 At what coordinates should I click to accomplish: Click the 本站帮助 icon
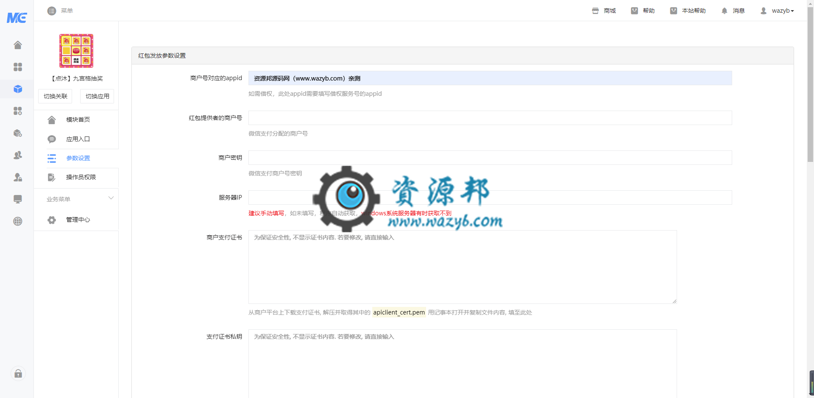point(673,11)
